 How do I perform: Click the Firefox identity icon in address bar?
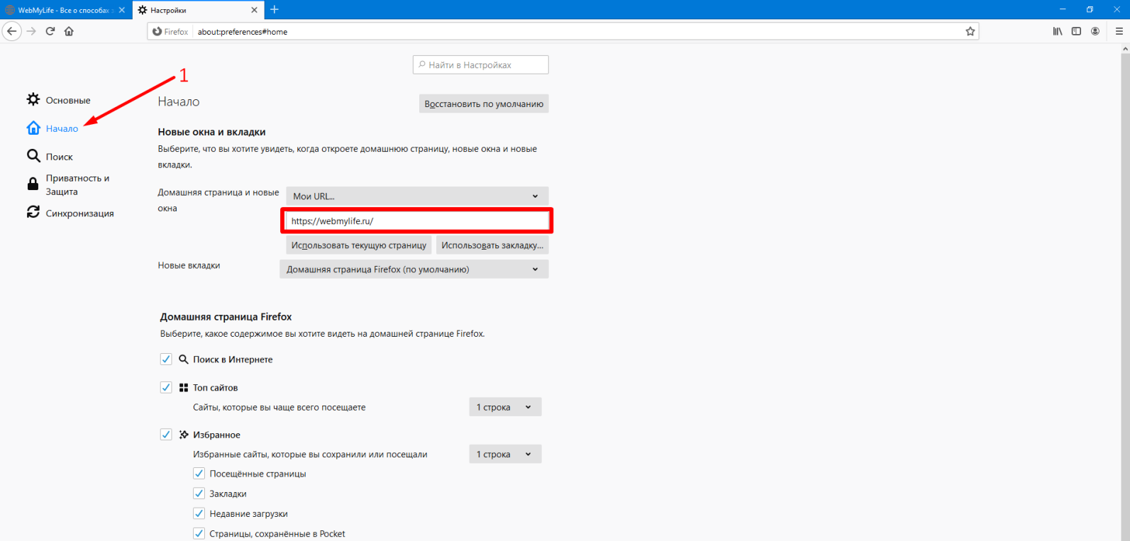coord(157,31)
